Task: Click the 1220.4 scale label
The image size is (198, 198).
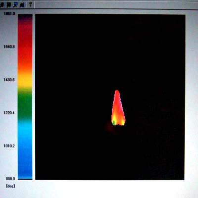Action: coord(9,113)
